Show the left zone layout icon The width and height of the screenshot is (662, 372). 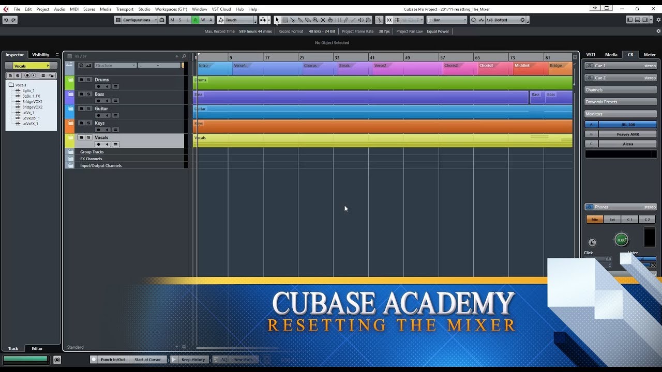coord(630,20)
